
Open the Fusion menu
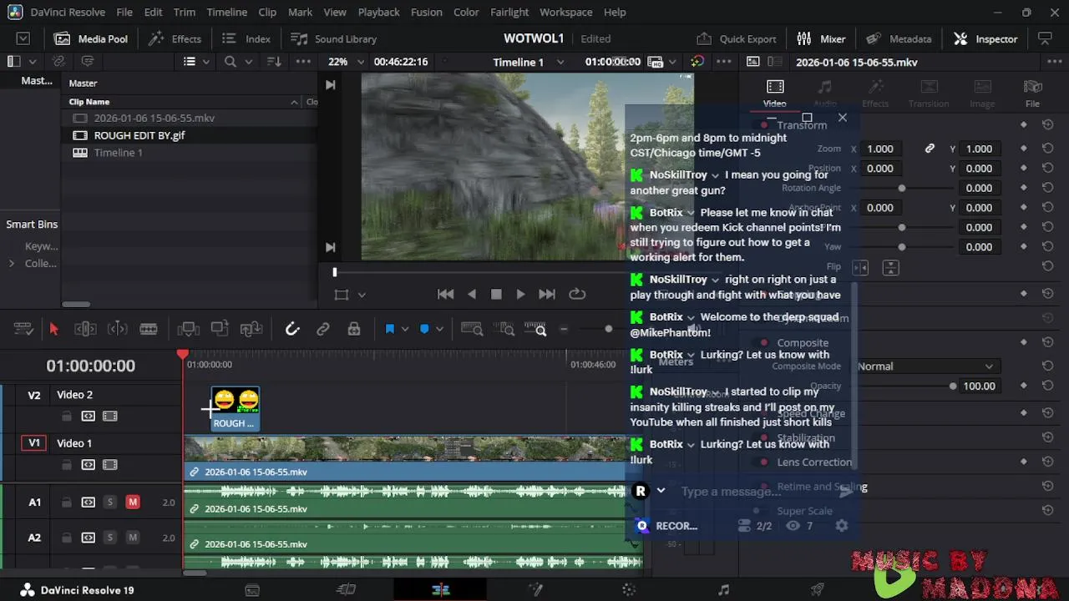click(427, 13)
